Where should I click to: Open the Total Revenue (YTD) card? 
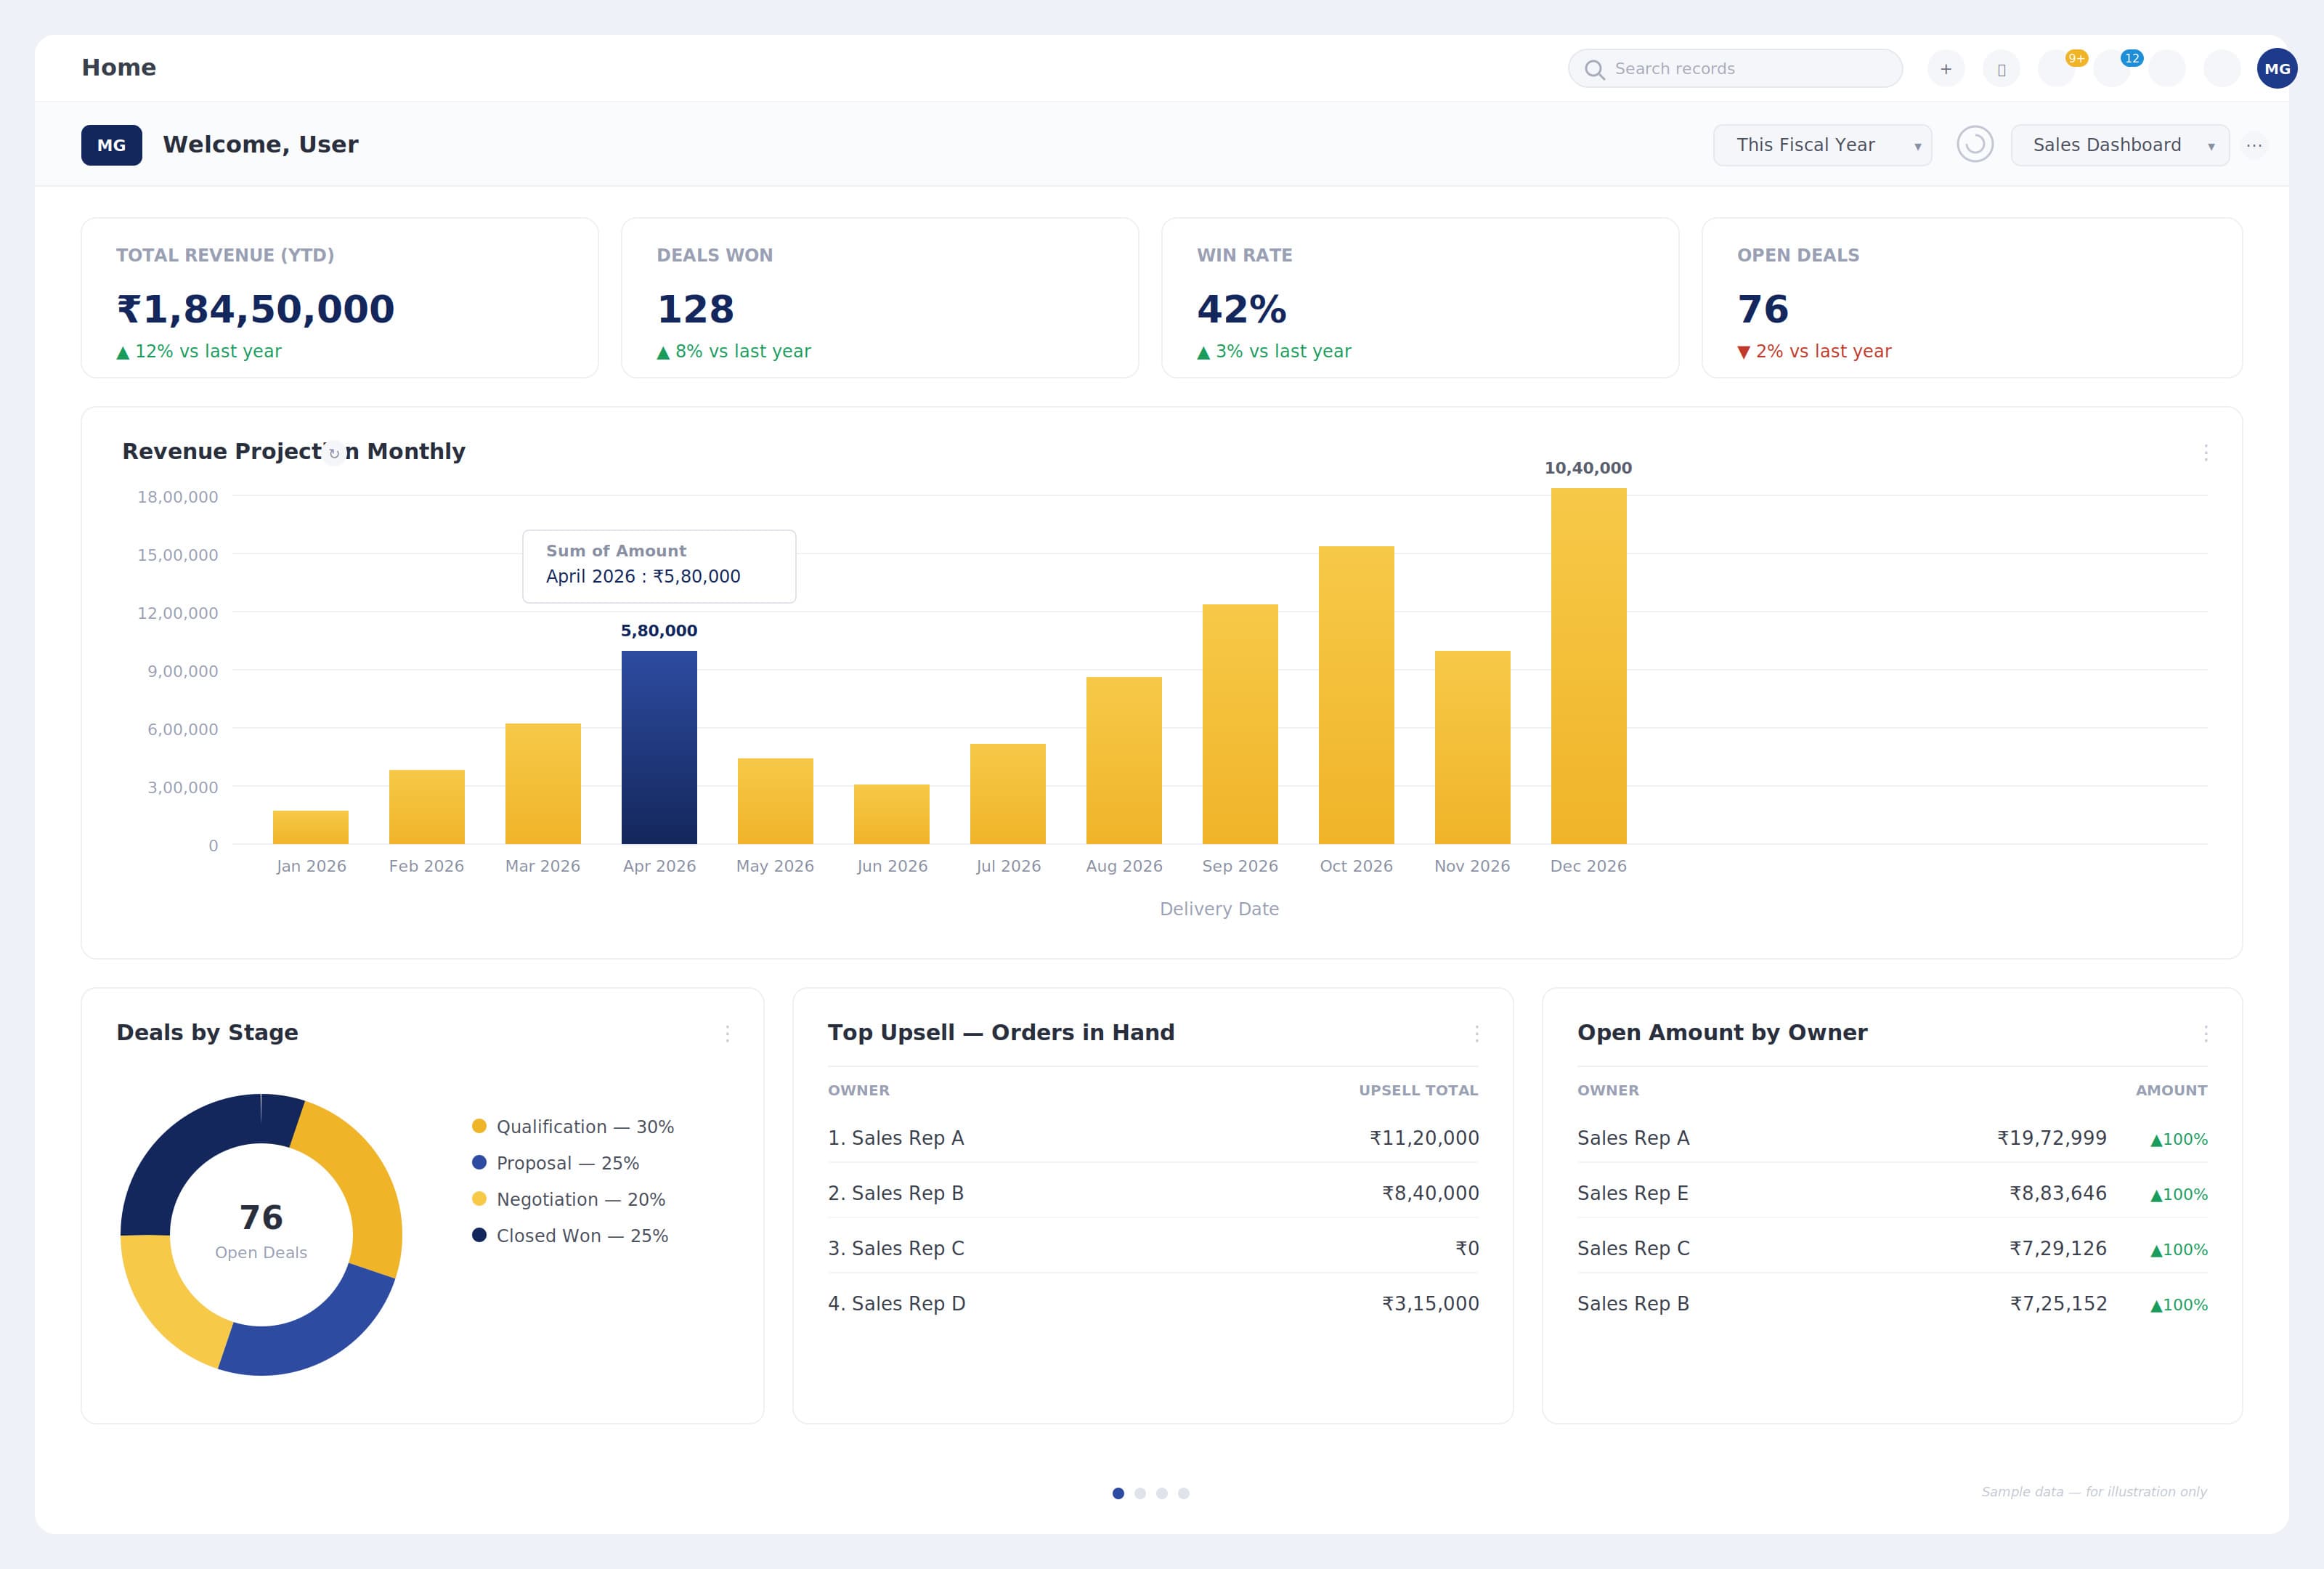point(339,298)
